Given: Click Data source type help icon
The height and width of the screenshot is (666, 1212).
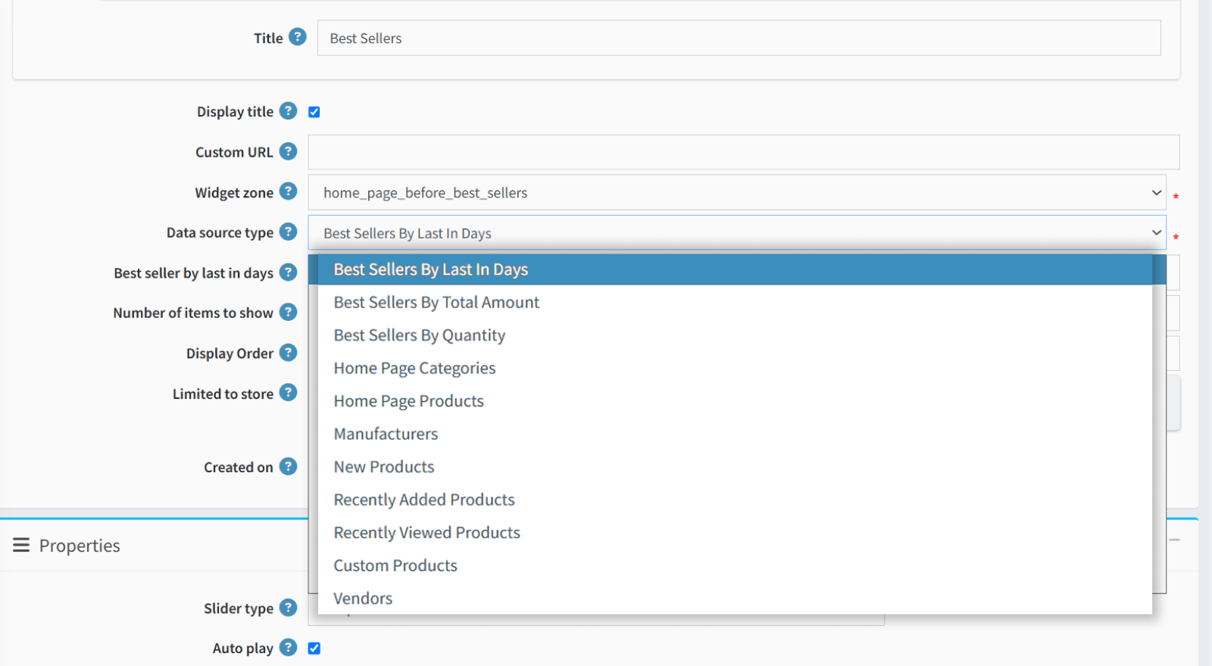Looking at the screenshot, I should (288, 232).
